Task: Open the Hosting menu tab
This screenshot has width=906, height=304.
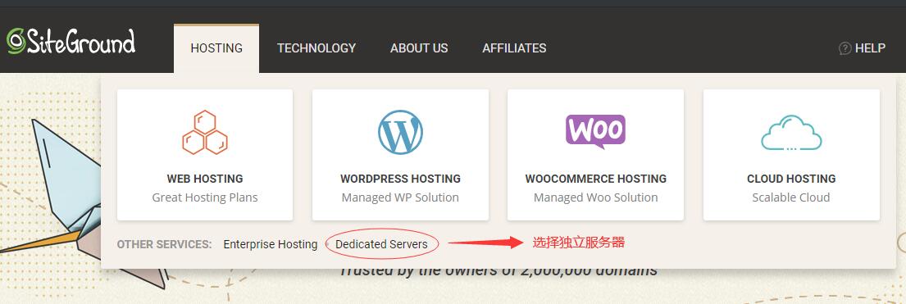Action: [x=216, y=48]
